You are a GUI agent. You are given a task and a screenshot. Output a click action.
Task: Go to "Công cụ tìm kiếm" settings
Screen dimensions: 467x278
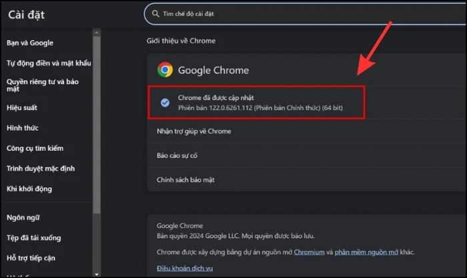35,148
